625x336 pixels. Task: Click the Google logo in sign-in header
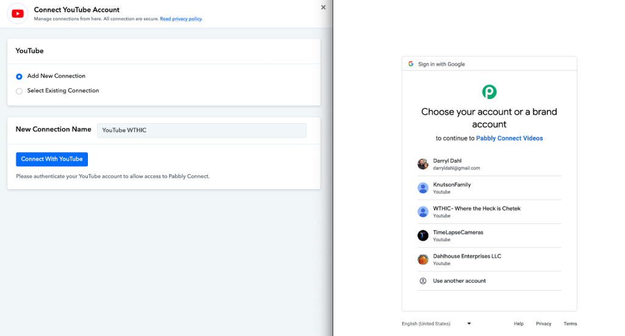411,64
